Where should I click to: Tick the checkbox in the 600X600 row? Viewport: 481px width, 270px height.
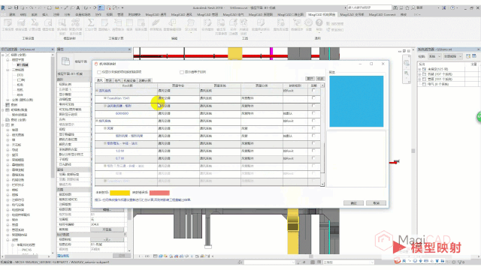[x=313, y=113]
